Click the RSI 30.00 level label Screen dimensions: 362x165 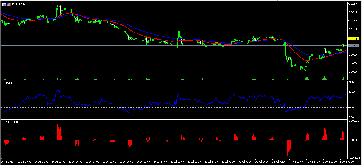[x=352, y=107]
